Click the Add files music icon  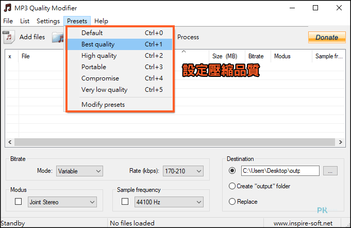pyautogui.click(x=9, y=37)
